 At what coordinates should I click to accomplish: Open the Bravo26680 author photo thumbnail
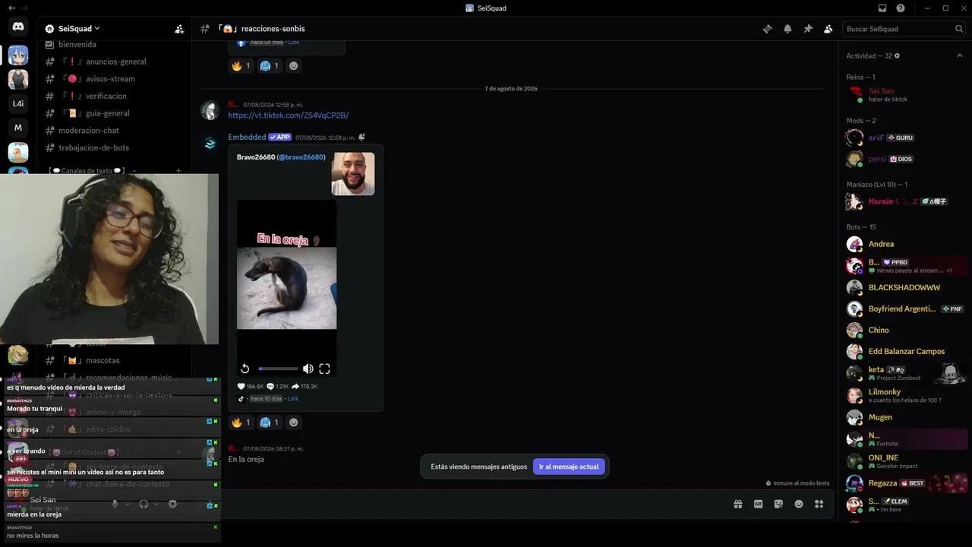353,174
